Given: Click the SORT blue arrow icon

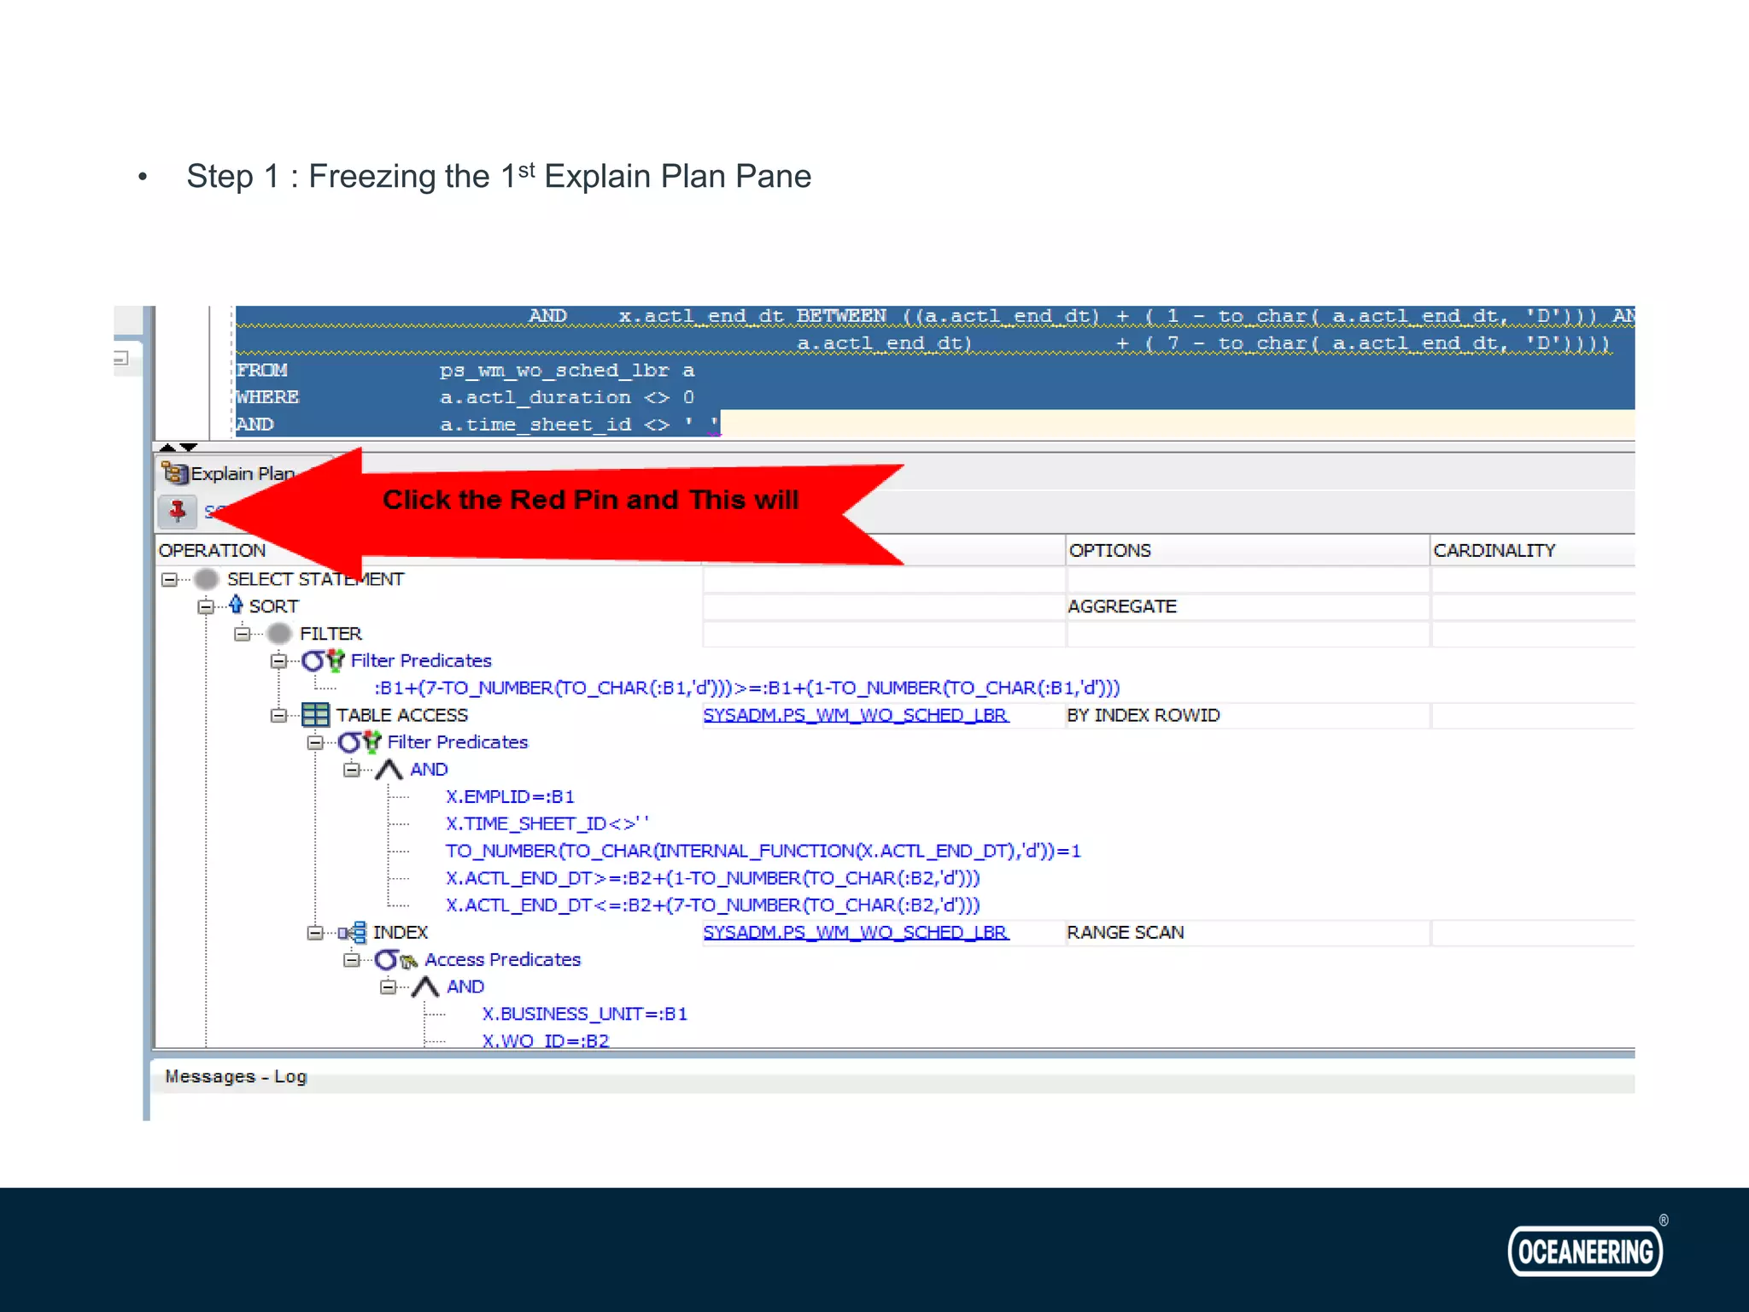Looking at the screenshot, I should pyautogui.click(x=236, y=605).
